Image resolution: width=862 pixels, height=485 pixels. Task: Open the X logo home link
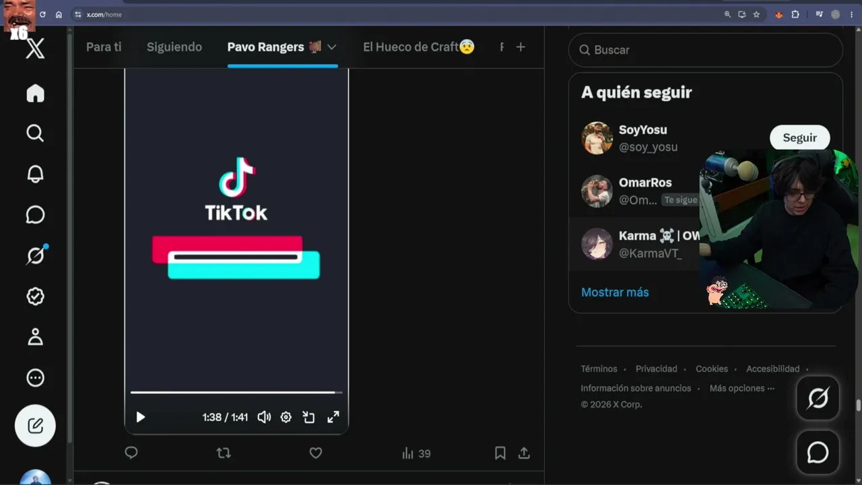click(x=35, y=48)
